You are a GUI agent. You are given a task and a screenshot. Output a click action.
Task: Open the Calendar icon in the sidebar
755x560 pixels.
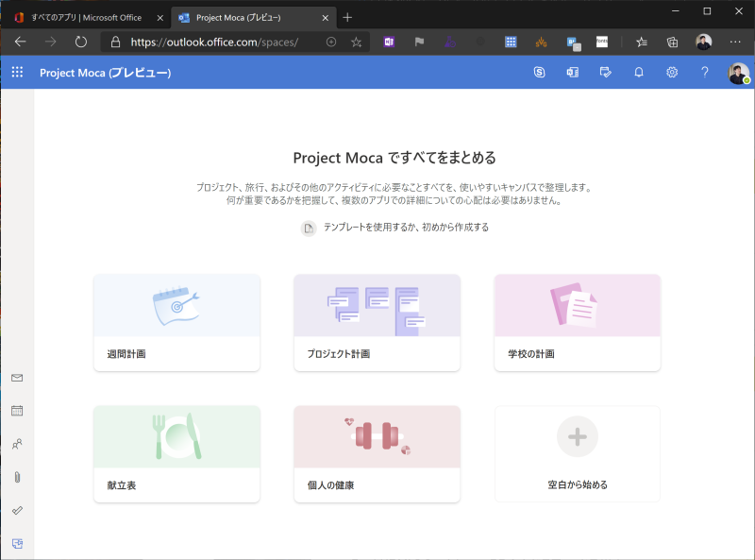[17, 411]
